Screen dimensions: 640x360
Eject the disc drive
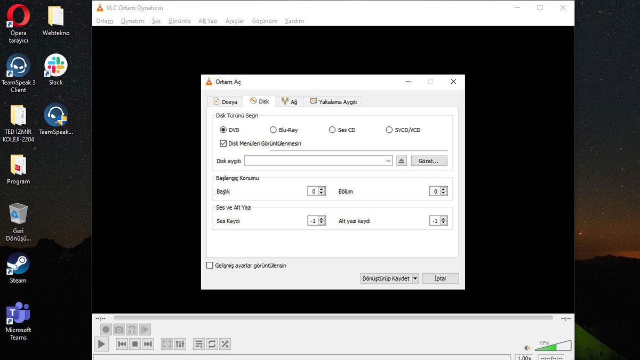(401, 161)
